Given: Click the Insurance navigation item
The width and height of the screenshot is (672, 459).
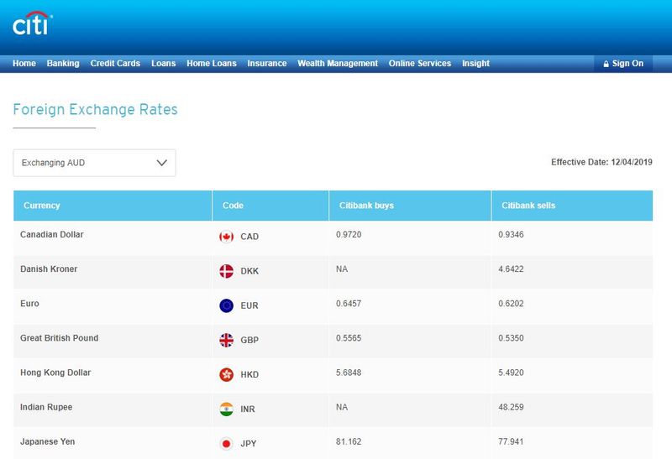Looking at the screenshot, I should point(267,64).
